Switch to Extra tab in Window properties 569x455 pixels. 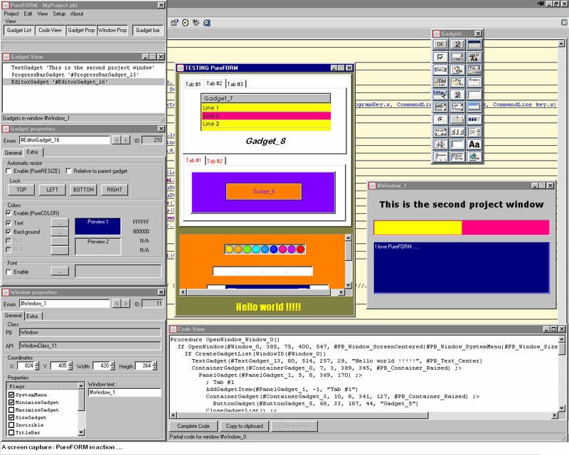pyautogui.click(x=32, y=316)
